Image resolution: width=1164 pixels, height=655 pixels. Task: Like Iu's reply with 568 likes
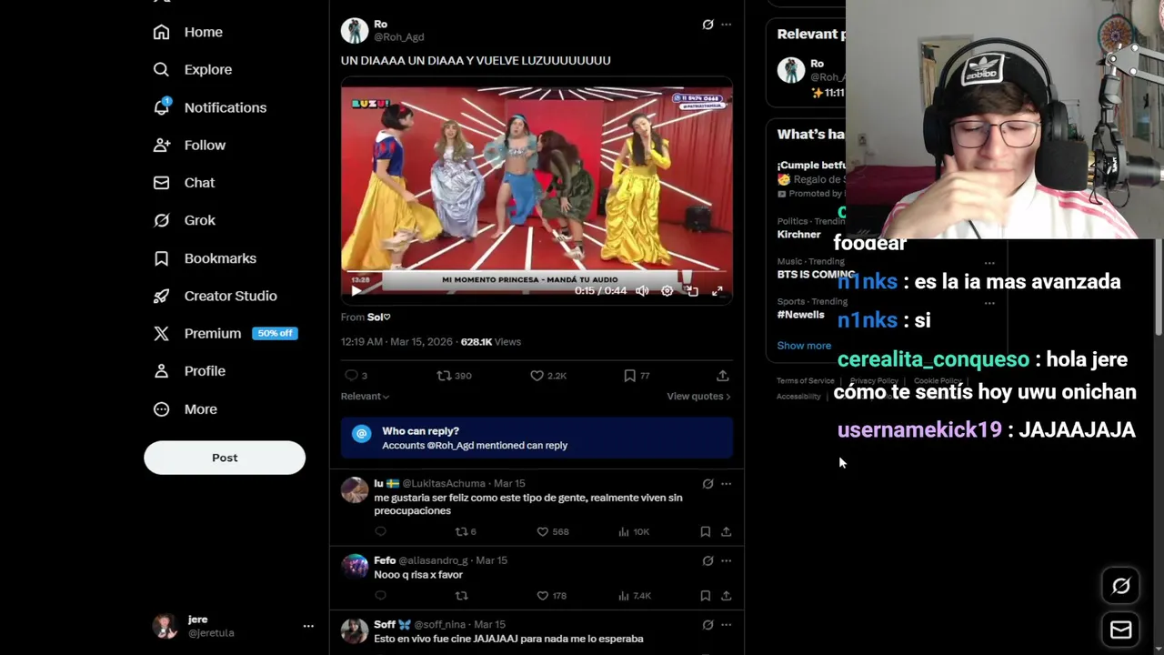pos(542,531)
